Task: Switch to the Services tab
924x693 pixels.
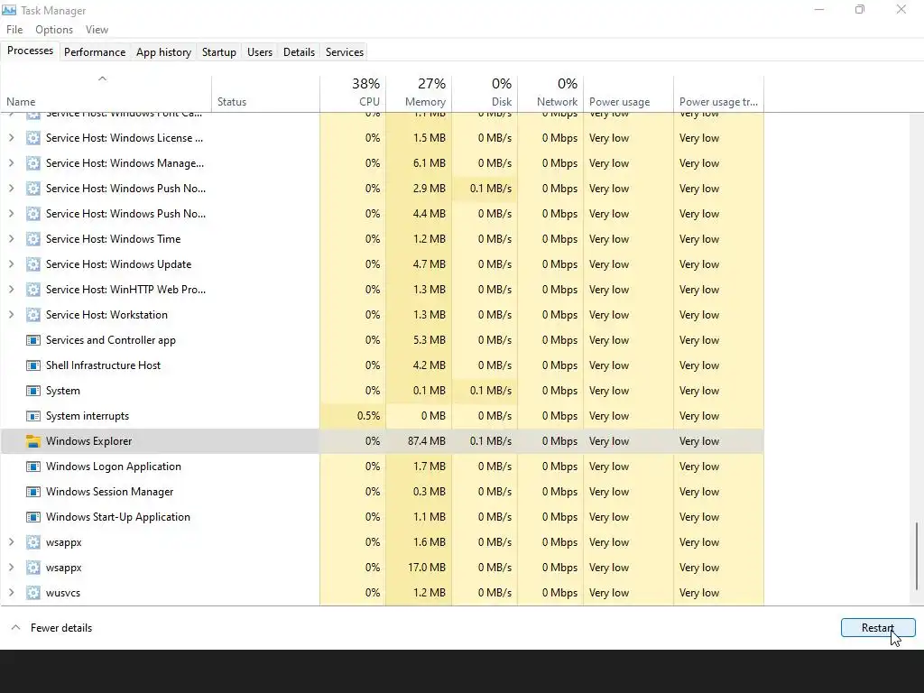Action: click(345, 51)
